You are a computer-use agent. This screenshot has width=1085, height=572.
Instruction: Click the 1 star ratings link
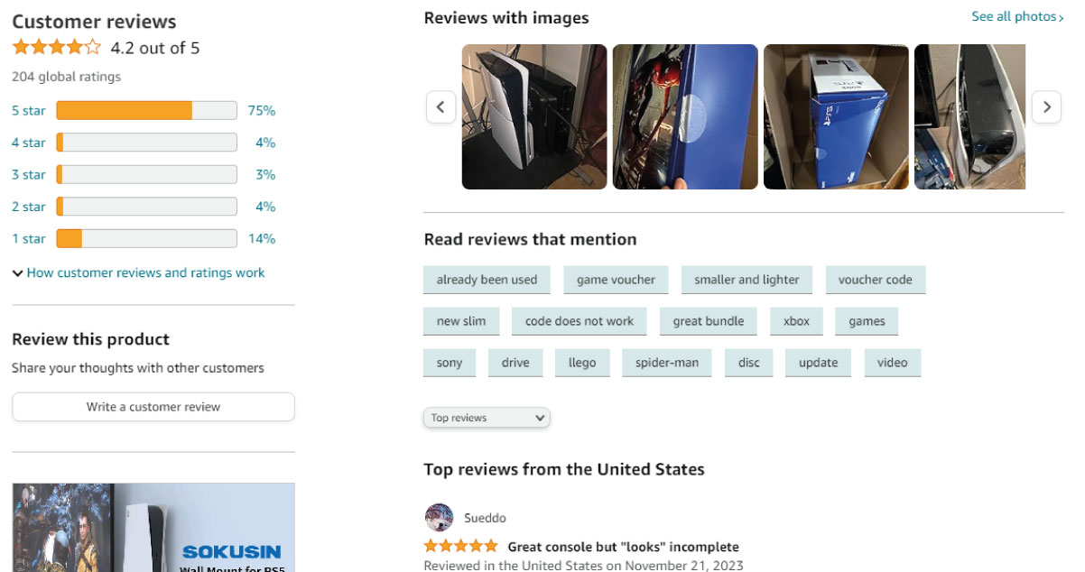pos(28,238)
